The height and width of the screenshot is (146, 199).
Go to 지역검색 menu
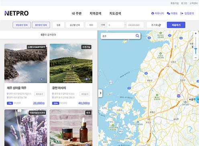pos(95,13)
